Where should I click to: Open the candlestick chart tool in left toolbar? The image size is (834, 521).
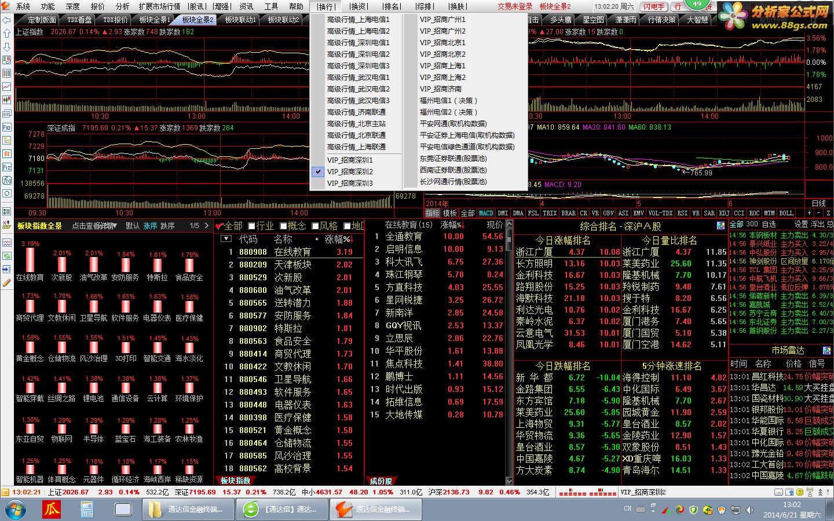click(7, 100)
